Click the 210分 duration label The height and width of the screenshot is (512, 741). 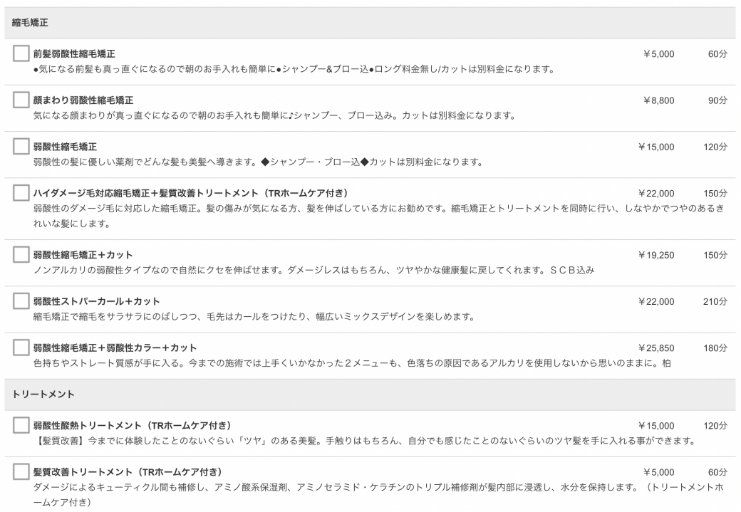(x=715, y=301)
